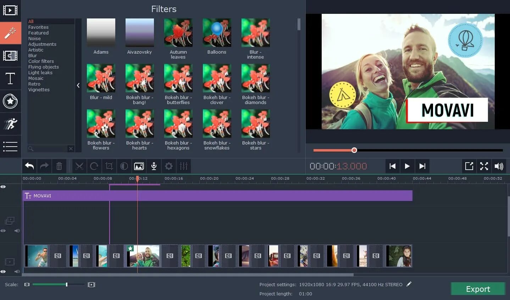Click the filter search input field
Image resolution: width=510 pixels, height=300 pixels.
pyautogui.click(x=48, y=149)
